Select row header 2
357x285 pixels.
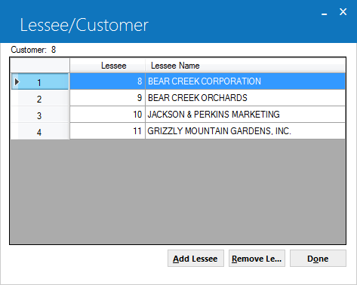[40, 98]
